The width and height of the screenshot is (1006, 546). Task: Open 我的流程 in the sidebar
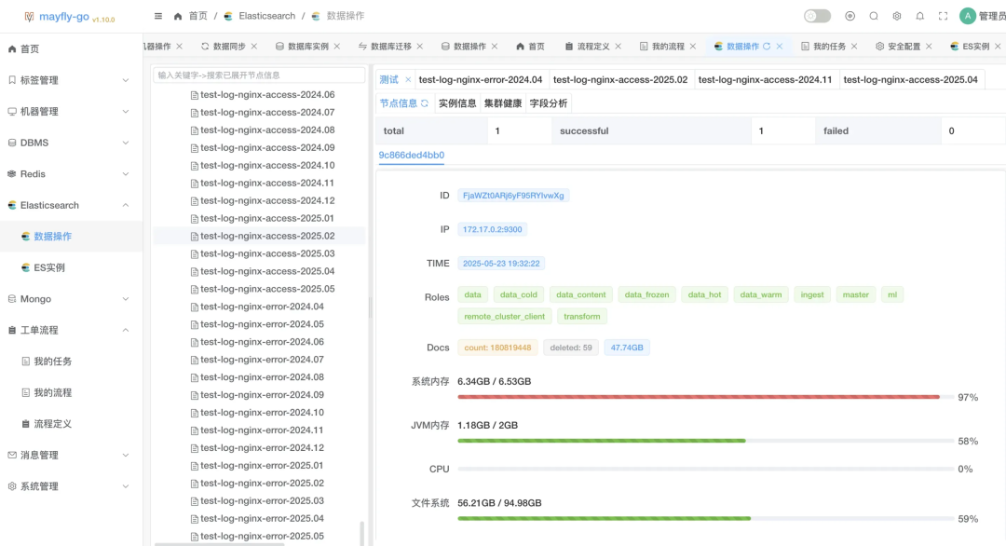point(71,392)
